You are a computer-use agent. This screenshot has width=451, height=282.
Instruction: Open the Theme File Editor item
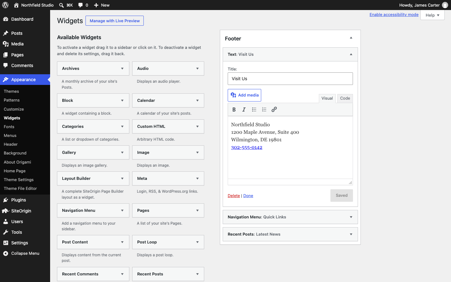(x=20, y=189)
